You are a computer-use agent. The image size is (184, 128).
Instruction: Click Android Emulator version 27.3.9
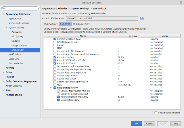(x=121, y=57)
